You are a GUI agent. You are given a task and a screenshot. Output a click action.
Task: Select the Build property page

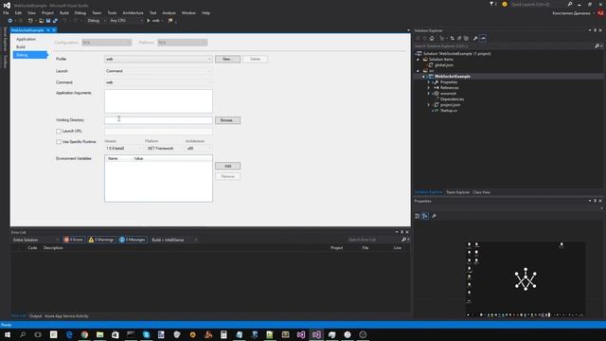[x=21, y=46]
